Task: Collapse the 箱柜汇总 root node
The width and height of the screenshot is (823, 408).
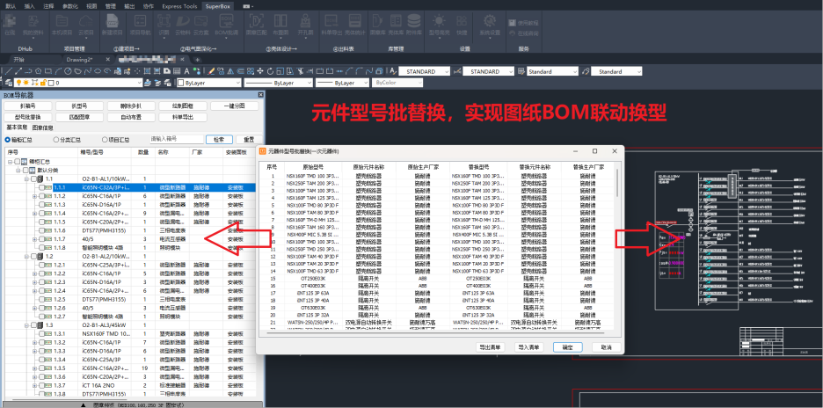Action: pos(10,162)
